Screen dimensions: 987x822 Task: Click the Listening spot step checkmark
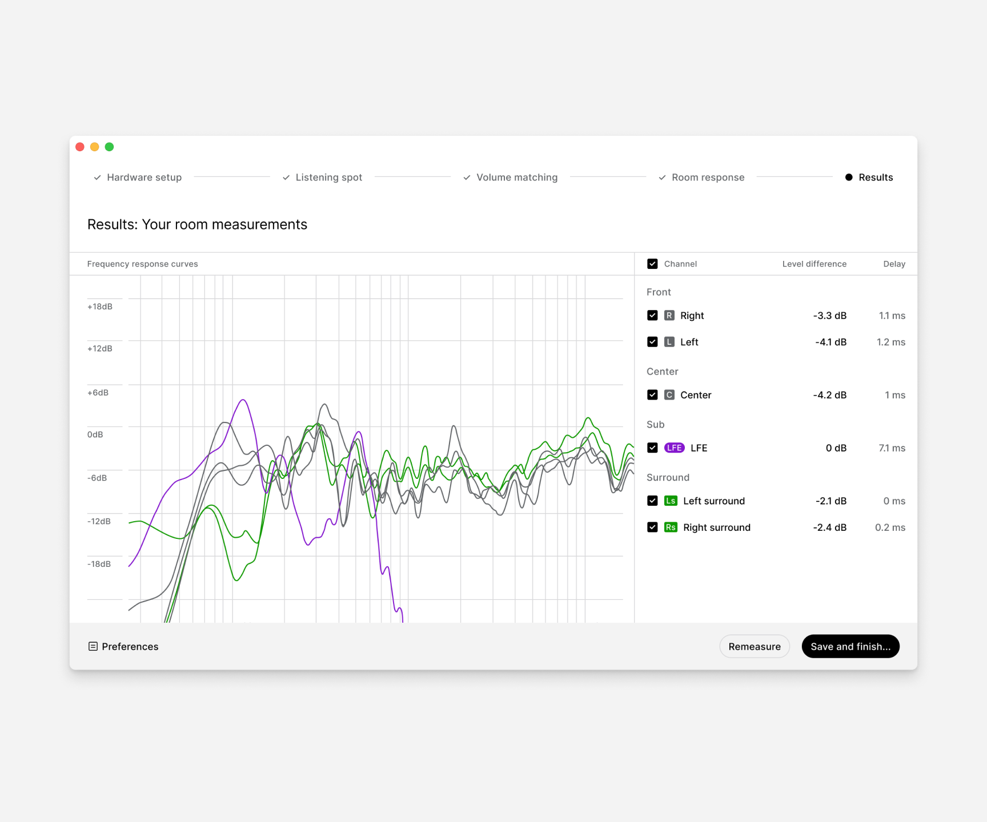point(286,177)
